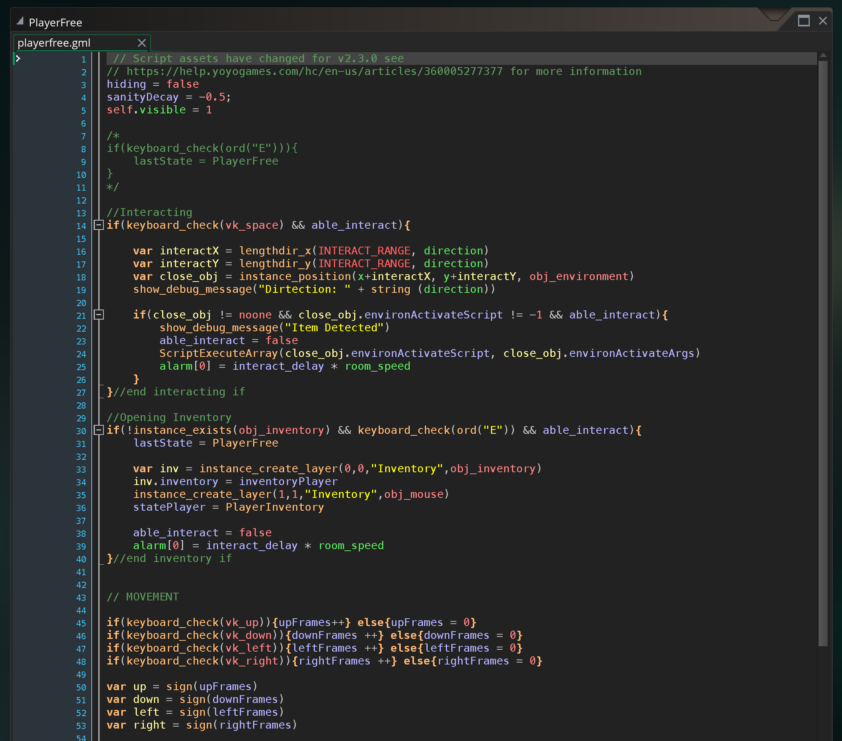Viewport: 842px width, 741px height.
Task: Click 'var interactX' declaration
Action: click(x=176, y=250)
